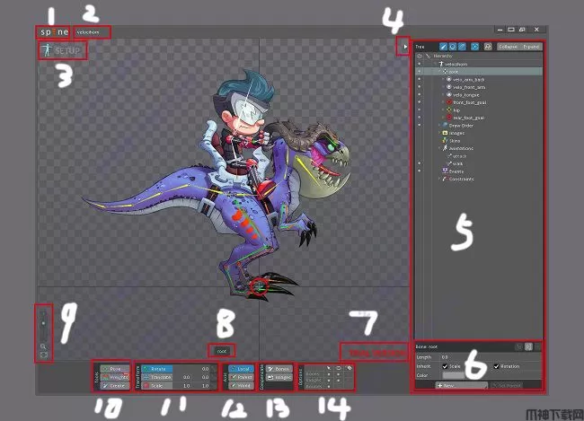The width and height of the screenshot is (584, 421).
Task: Click the zoom slider on the viewport
Action: click(43, 321)
